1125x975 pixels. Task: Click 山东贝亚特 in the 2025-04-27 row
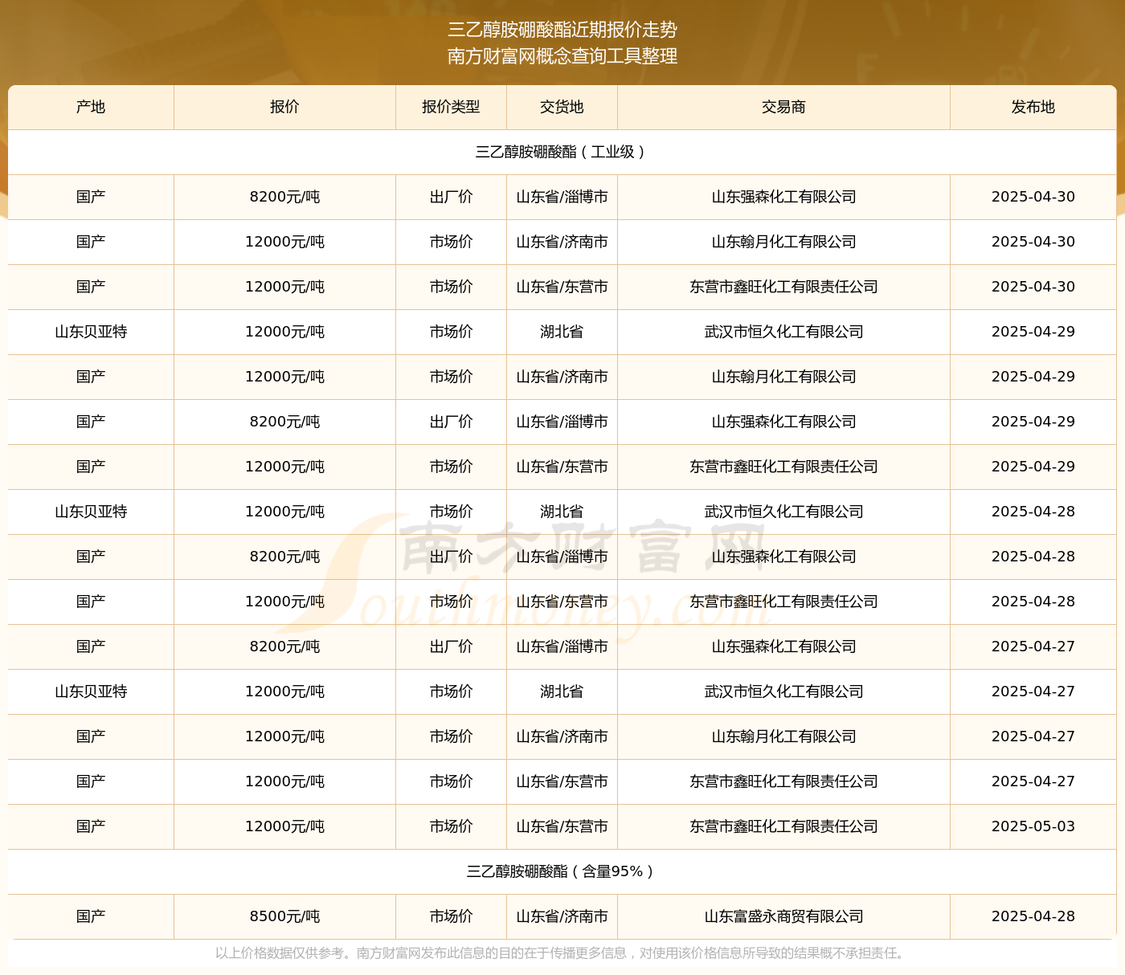coord(91,691)
